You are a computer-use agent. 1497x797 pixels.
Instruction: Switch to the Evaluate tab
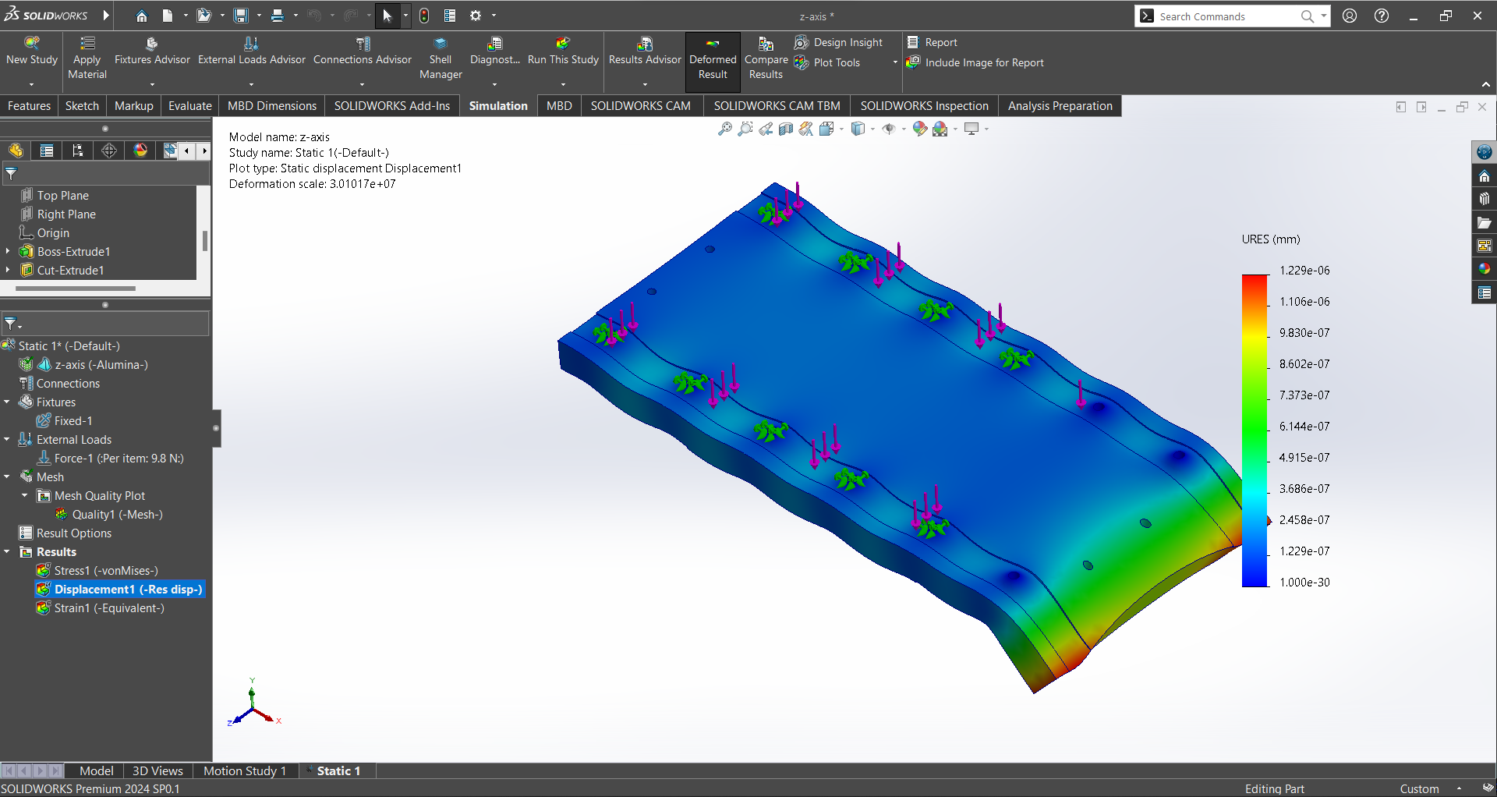pyautogui.click(x=189, y=106)
